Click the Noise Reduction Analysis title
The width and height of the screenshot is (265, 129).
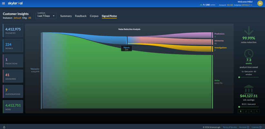tap(129, 29)
